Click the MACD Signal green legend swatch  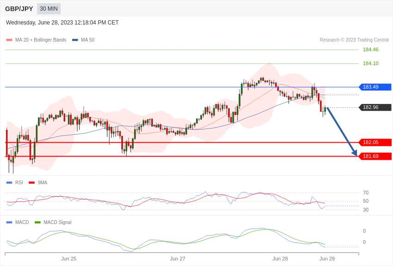[37, 222]
